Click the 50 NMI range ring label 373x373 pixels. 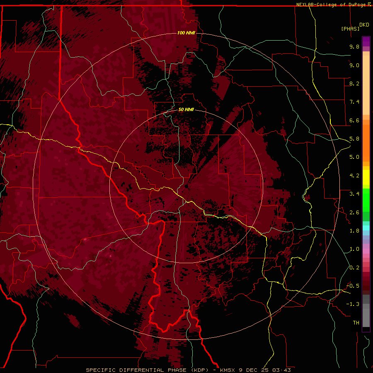click(186, 109)
